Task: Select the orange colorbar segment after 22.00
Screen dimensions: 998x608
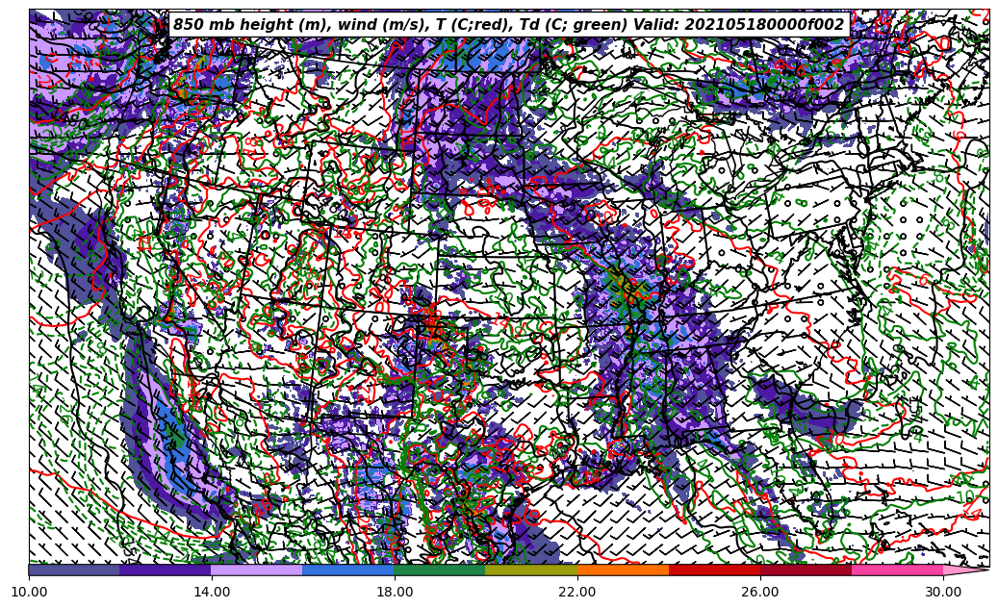Action: [623, 570]
